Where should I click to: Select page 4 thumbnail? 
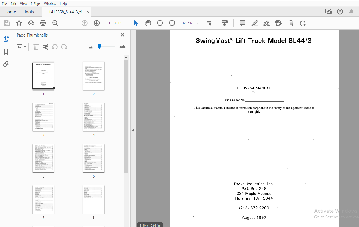point(94,117)
